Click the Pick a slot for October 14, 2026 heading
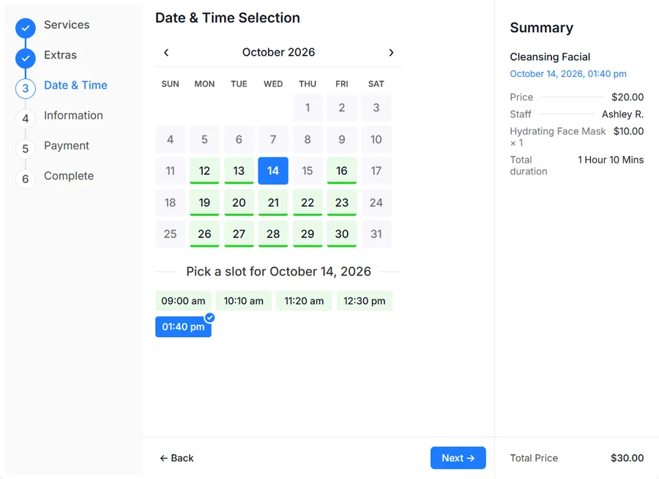 click(x=279, y=272)
